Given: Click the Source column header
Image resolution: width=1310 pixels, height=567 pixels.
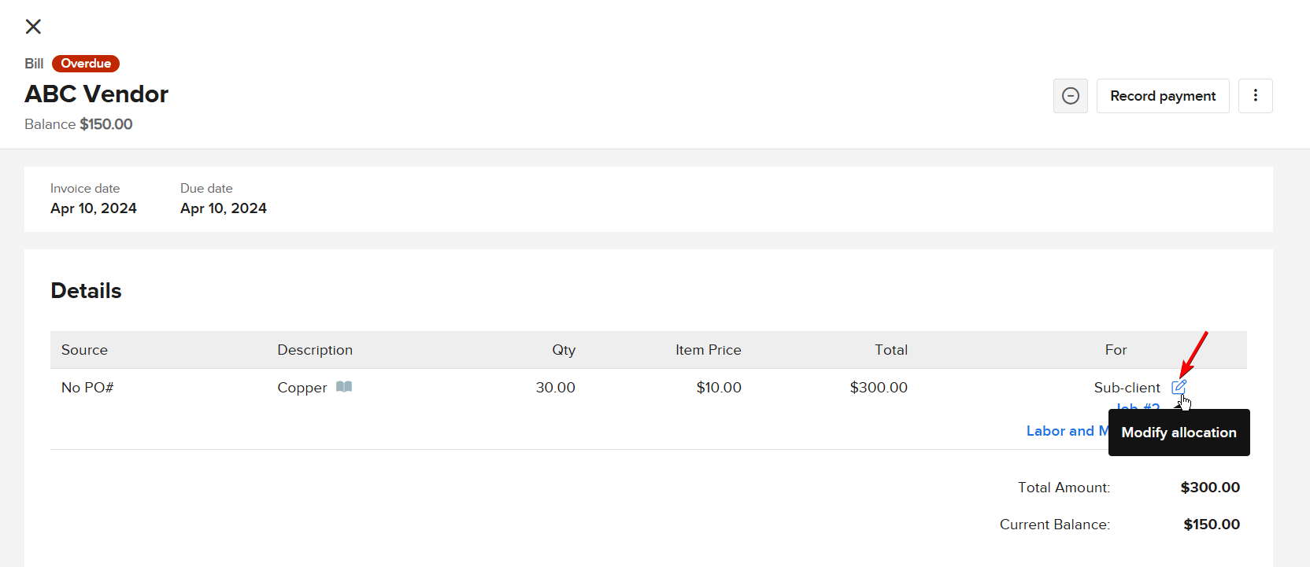Looking at the screenshot, I should 84,350.
